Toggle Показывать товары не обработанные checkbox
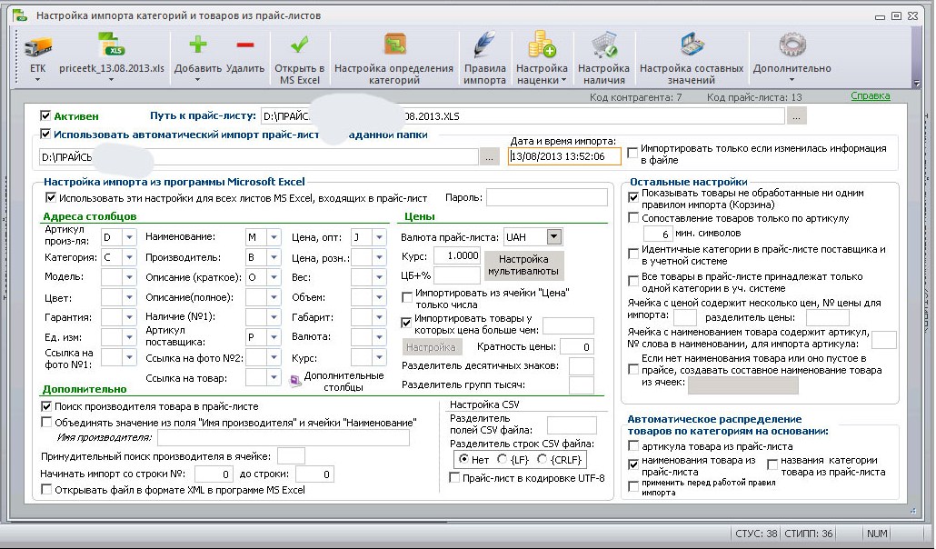The height and width of the screenshot is (549, 936). 633,198
